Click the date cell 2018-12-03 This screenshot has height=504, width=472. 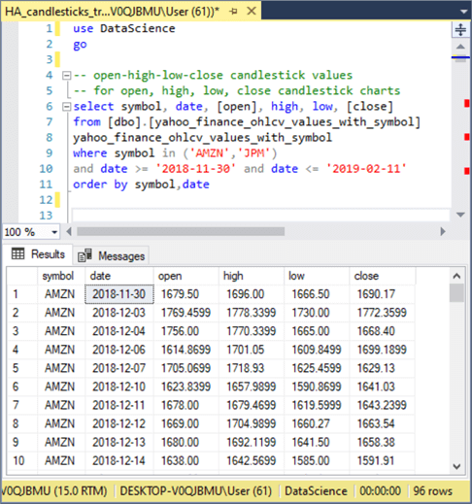click(119, 313)
